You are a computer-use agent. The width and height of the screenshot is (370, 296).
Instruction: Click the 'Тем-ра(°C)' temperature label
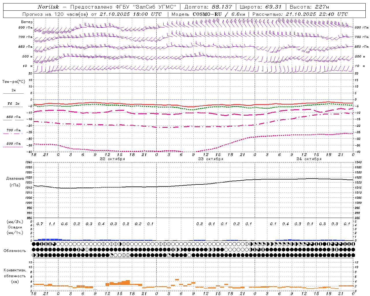tap(14, 82)
